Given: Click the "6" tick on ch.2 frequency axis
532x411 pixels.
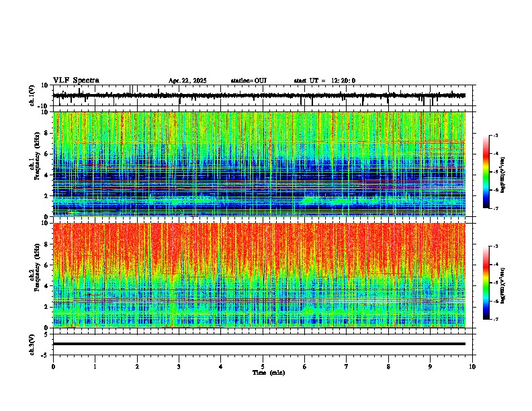Looking at the screenshot, I should 47,265.
